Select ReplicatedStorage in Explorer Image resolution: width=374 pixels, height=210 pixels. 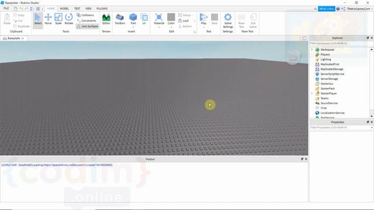pyautogui.click(x=331, y=69)
